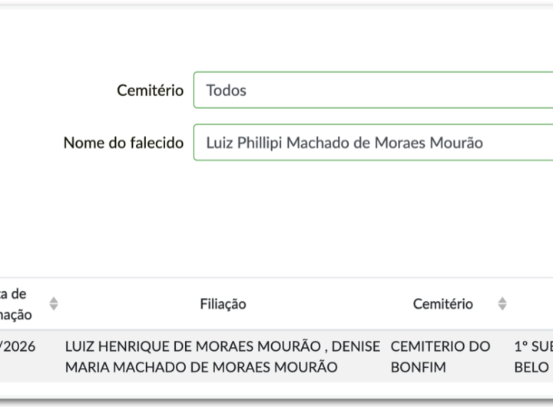Click down arrow of date column sort icon
This screenshot has width=553, height=407.
pos(54,309)
